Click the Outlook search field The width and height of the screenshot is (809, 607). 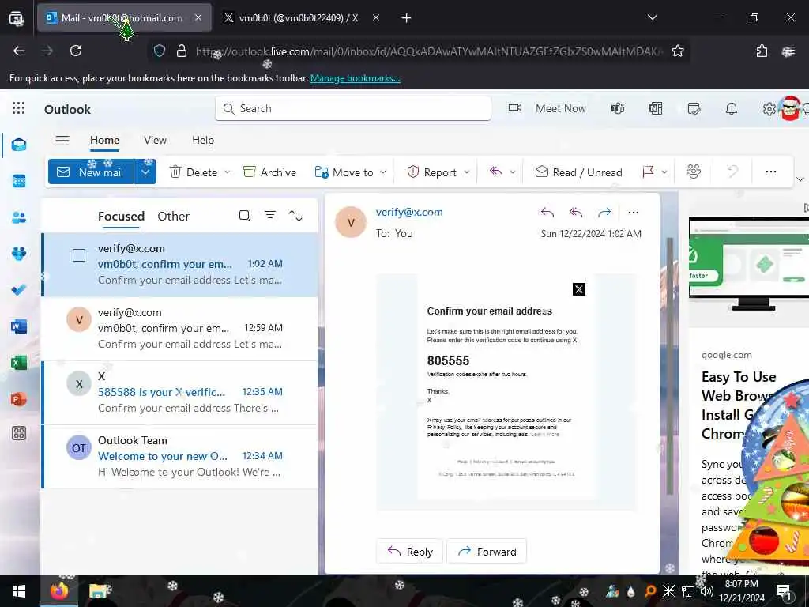point(353,108)
